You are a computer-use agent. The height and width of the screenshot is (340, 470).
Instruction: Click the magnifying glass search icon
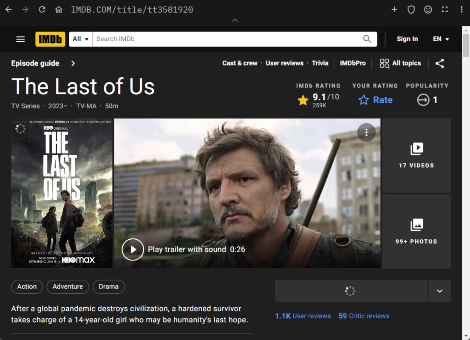pyautogui.click(x=367, y=39)
